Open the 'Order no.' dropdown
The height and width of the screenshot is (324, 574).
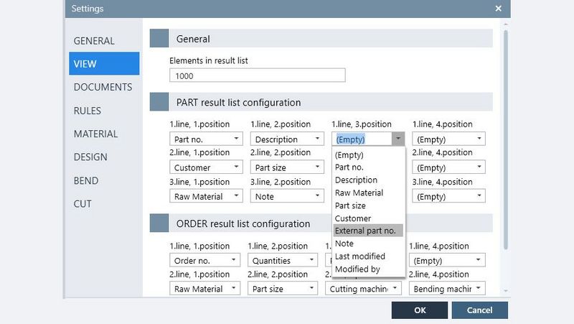[x=205, y=261]
